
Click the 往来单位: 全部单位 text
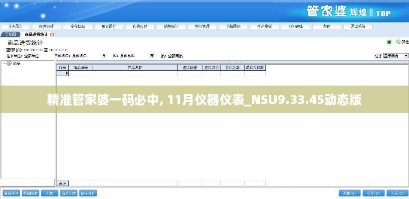pyautogui.click(x=22, y=56)
